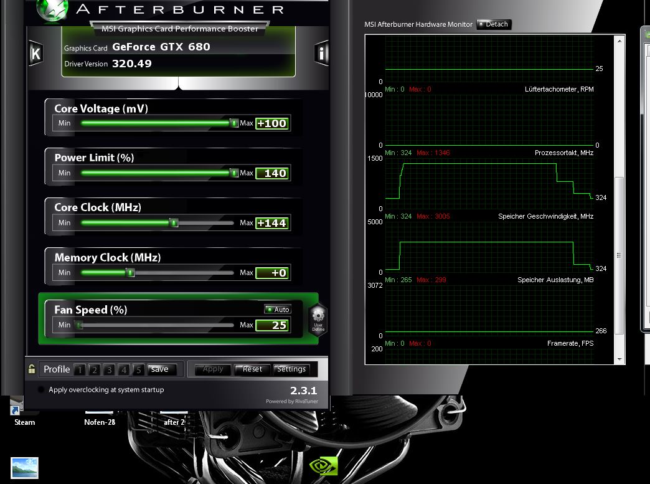Click the Power Limit slider handle

234,173
